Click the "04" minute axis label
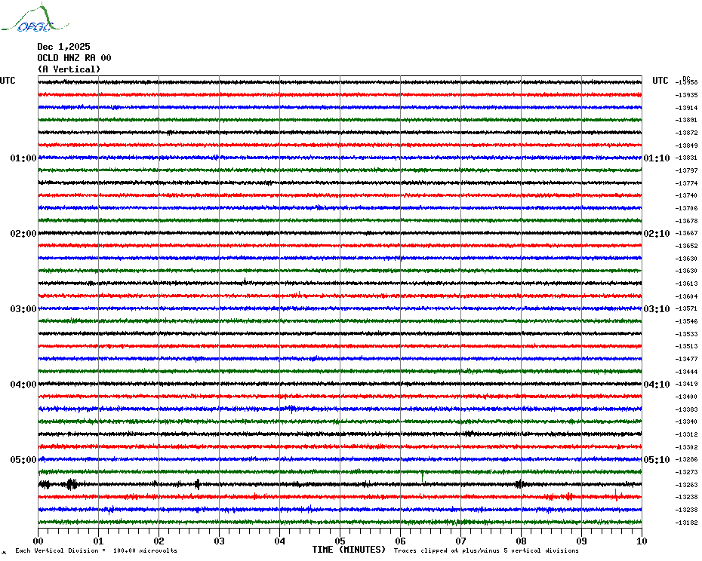This screenshot has width=702, height=561. point(280,541)
